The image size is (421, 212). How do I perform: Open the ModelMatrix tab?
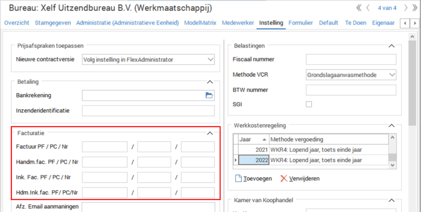200,23
